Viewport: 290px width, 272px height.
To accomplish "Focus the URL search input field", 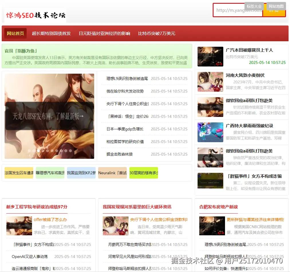I will click(238, 10).
